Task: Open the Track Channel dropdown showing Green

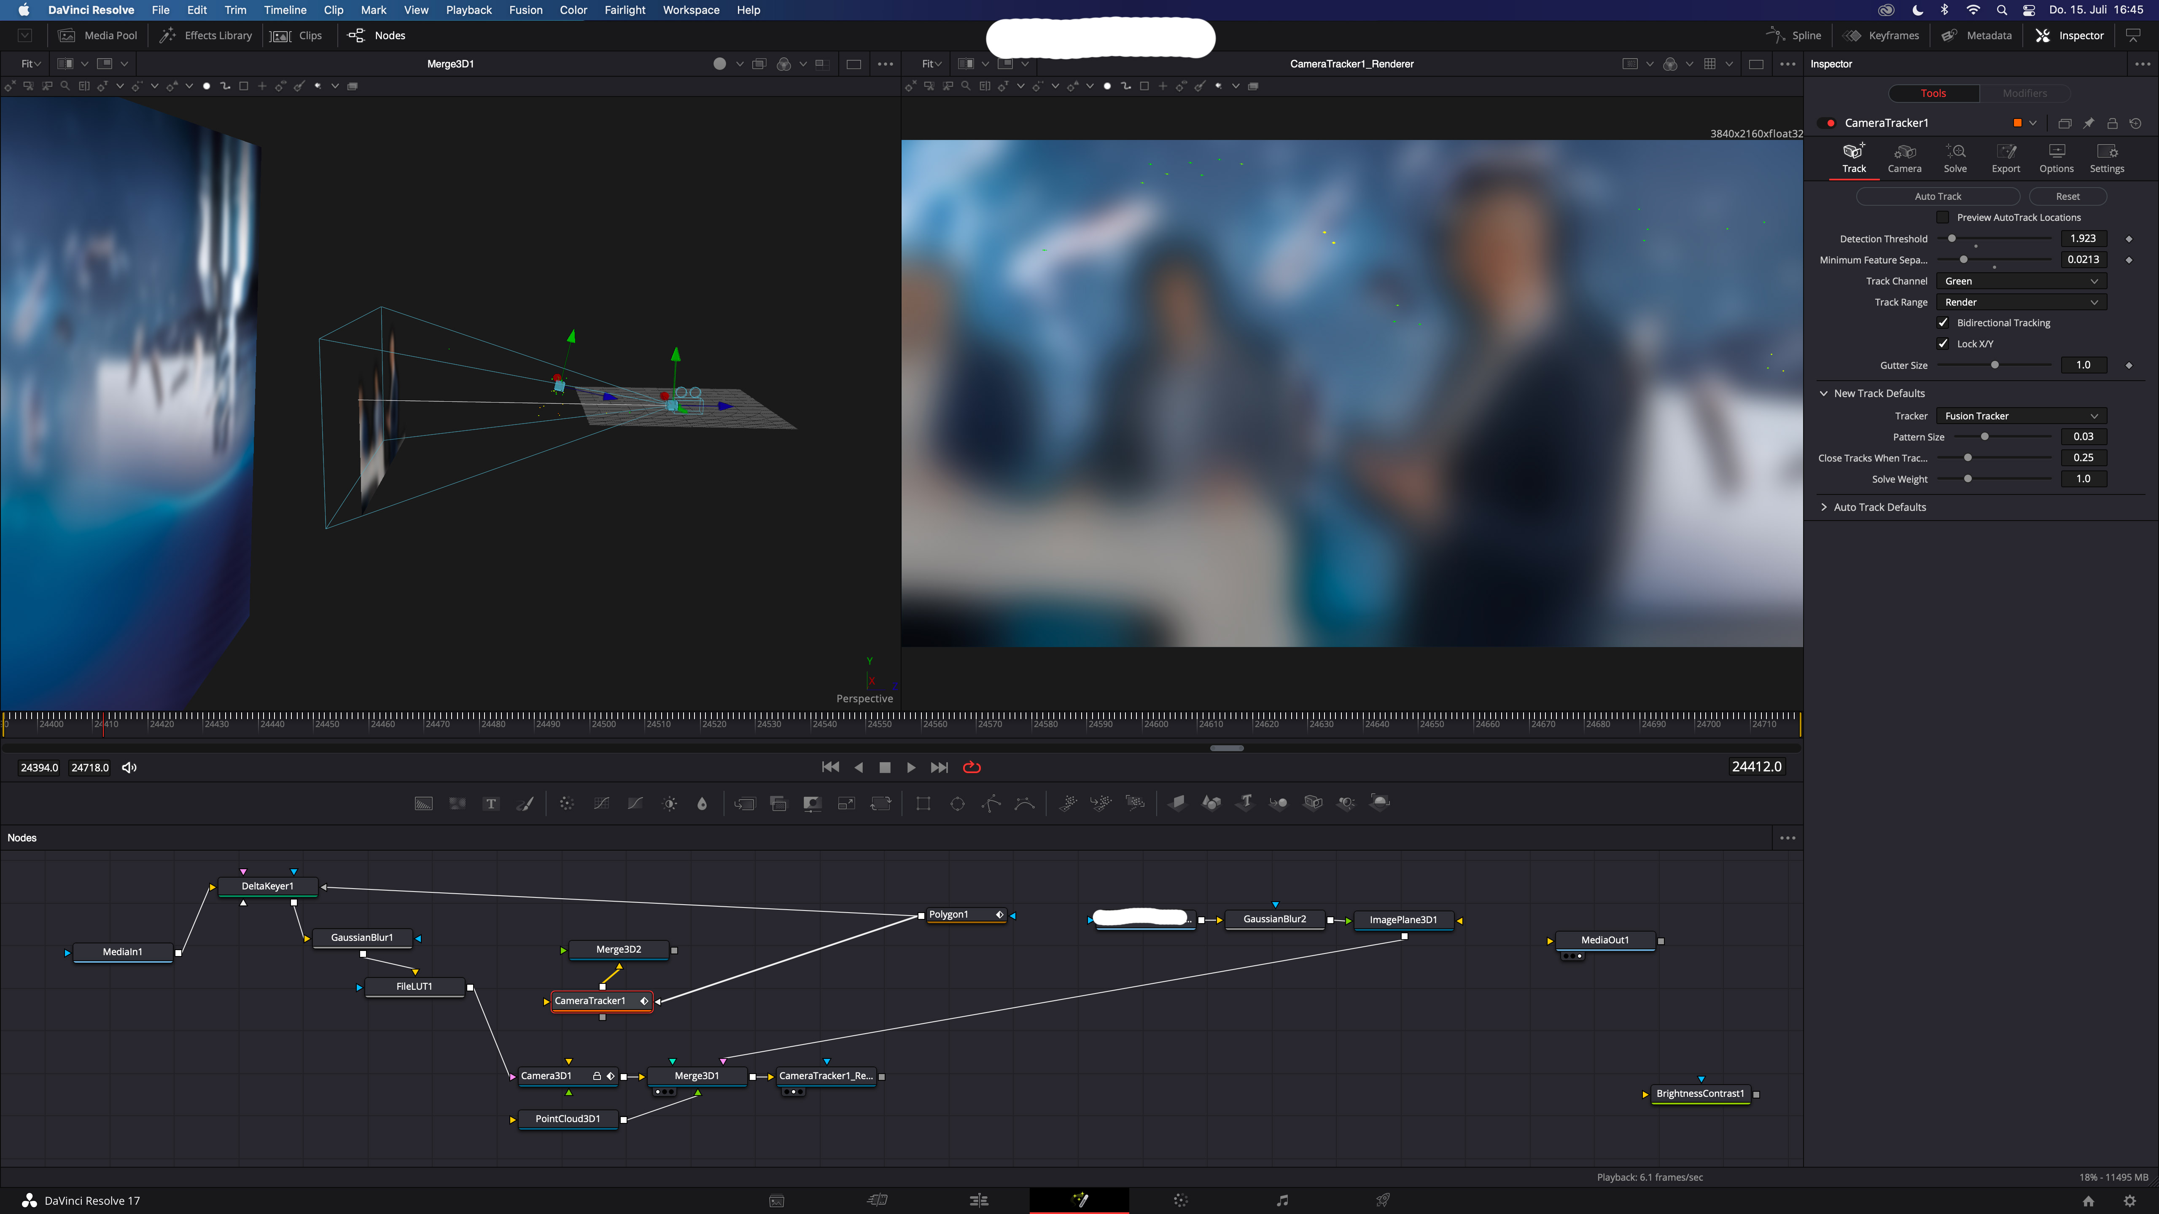Action: click(2022, 282)
